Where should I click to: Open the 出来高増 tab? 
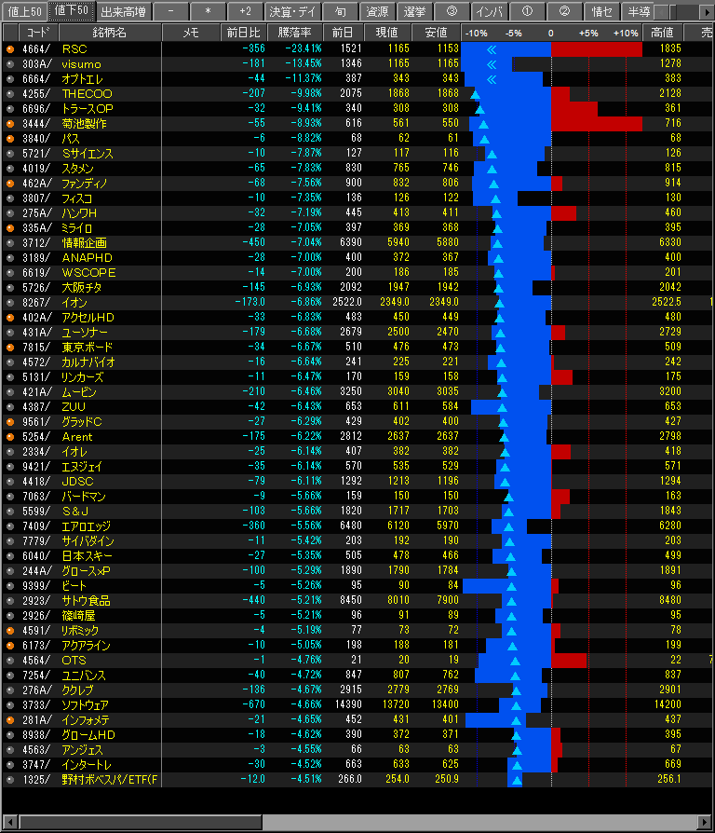[122, 11]
